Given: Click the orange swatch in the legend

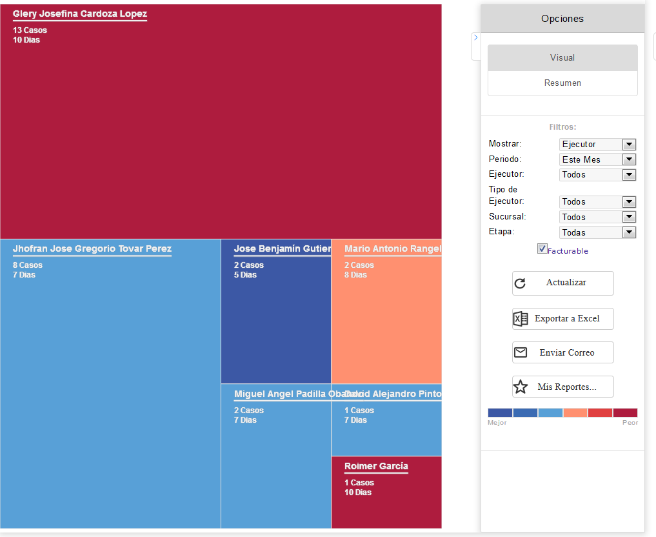Looking at the screenshot, I should 575,412.
